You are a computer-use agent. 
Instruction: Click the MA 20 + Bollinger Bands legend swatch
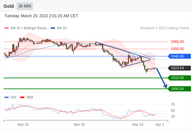click(7, 28)
